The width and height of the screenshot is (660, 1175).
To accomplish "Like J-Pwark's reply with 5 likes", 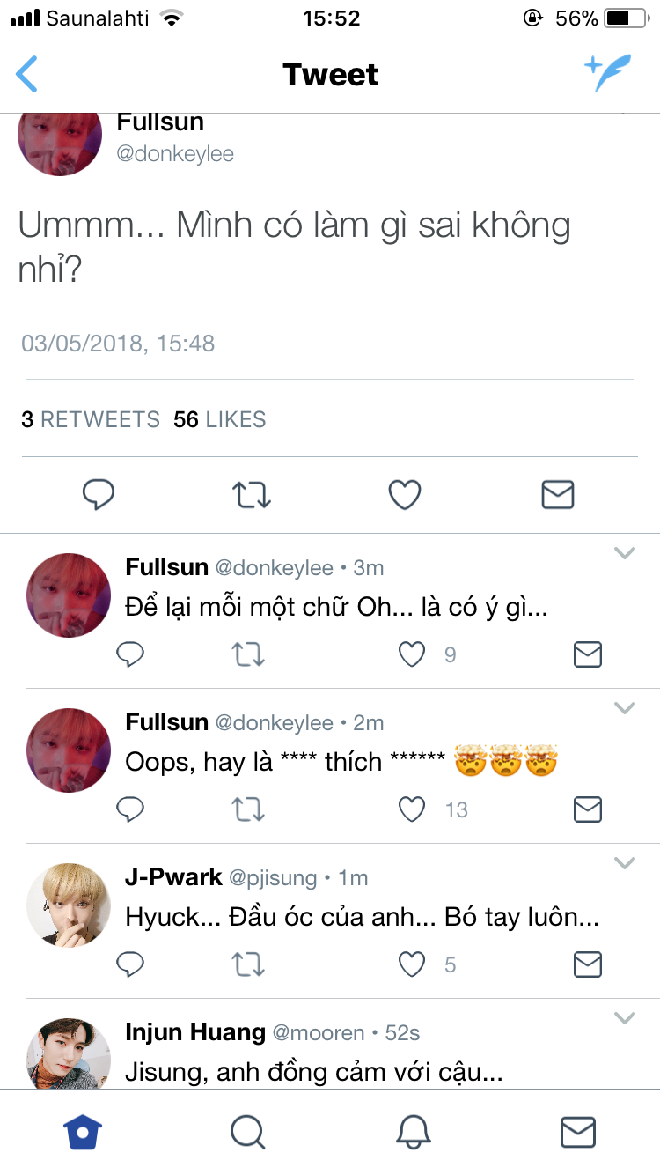I will click(x=412, y=964).
